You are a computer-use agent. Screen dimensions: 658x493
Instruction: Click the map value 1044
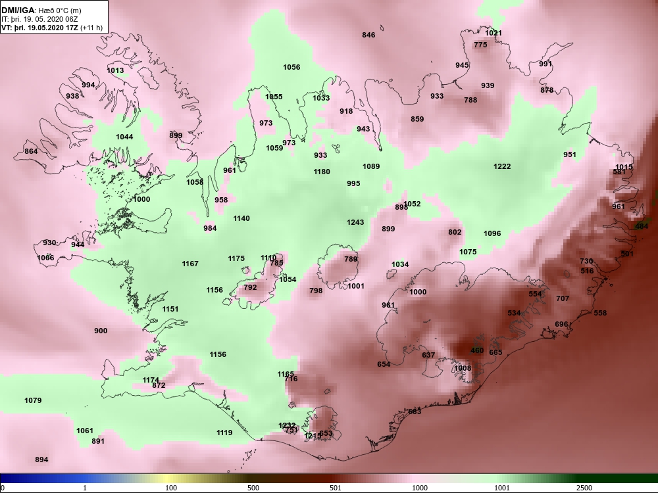(x=124, y=137)
